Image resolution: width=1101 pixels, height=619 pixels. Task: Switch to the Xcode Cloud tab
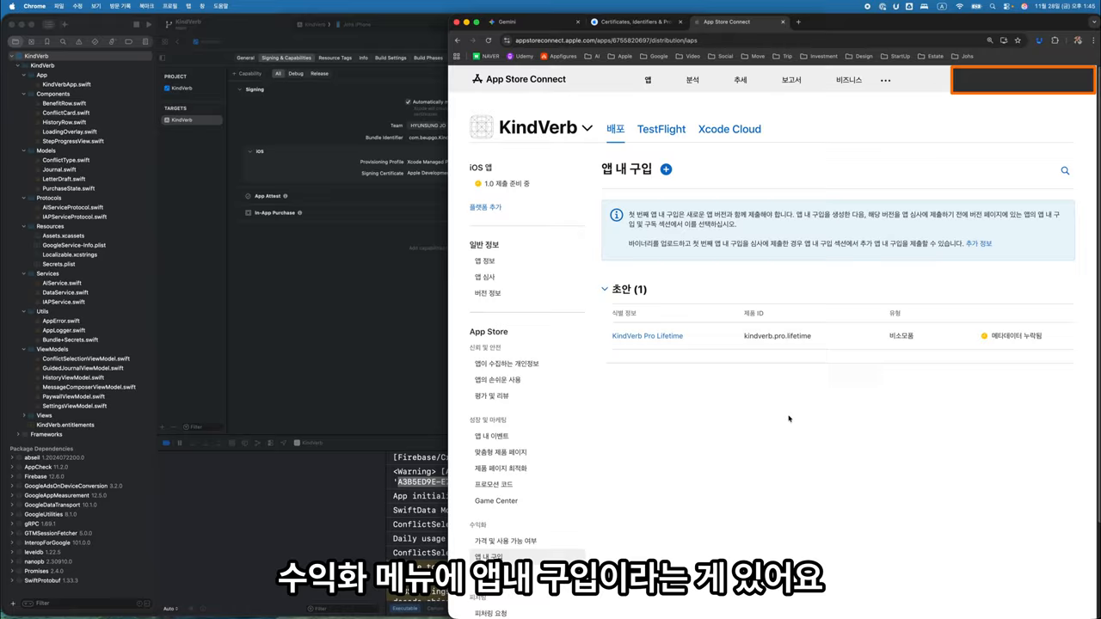pyautogui.click(x=729, y=129)
